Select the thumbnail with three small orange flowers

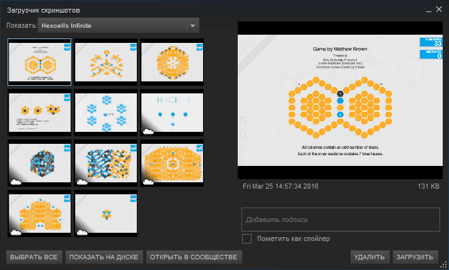pyautogui.click(x=40, y=112)
